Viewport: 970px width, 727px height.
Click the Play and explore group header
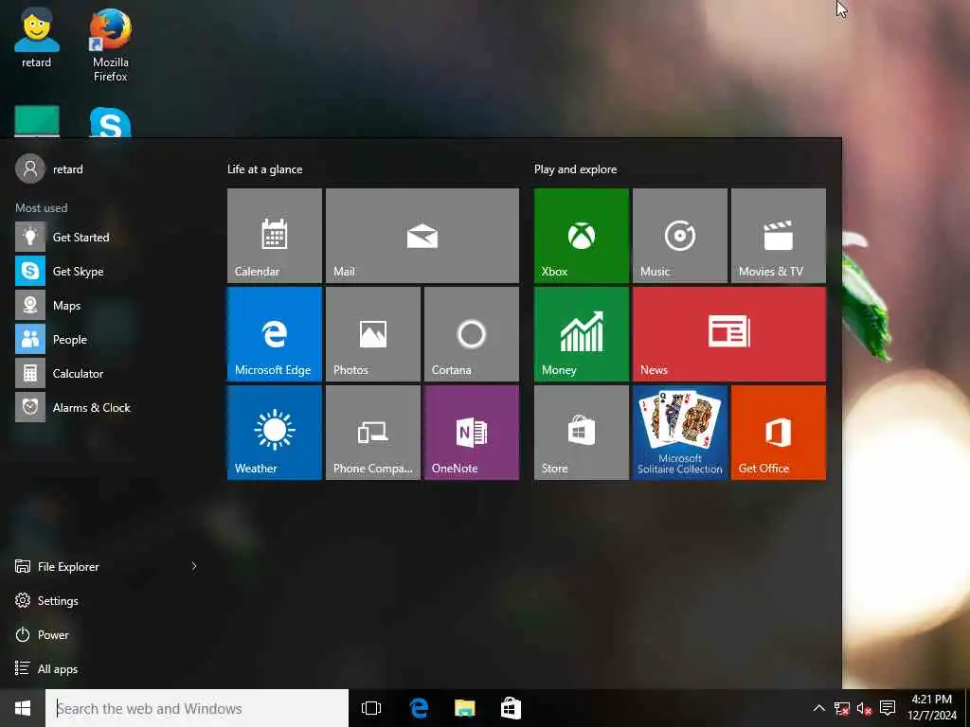(575, 169)
